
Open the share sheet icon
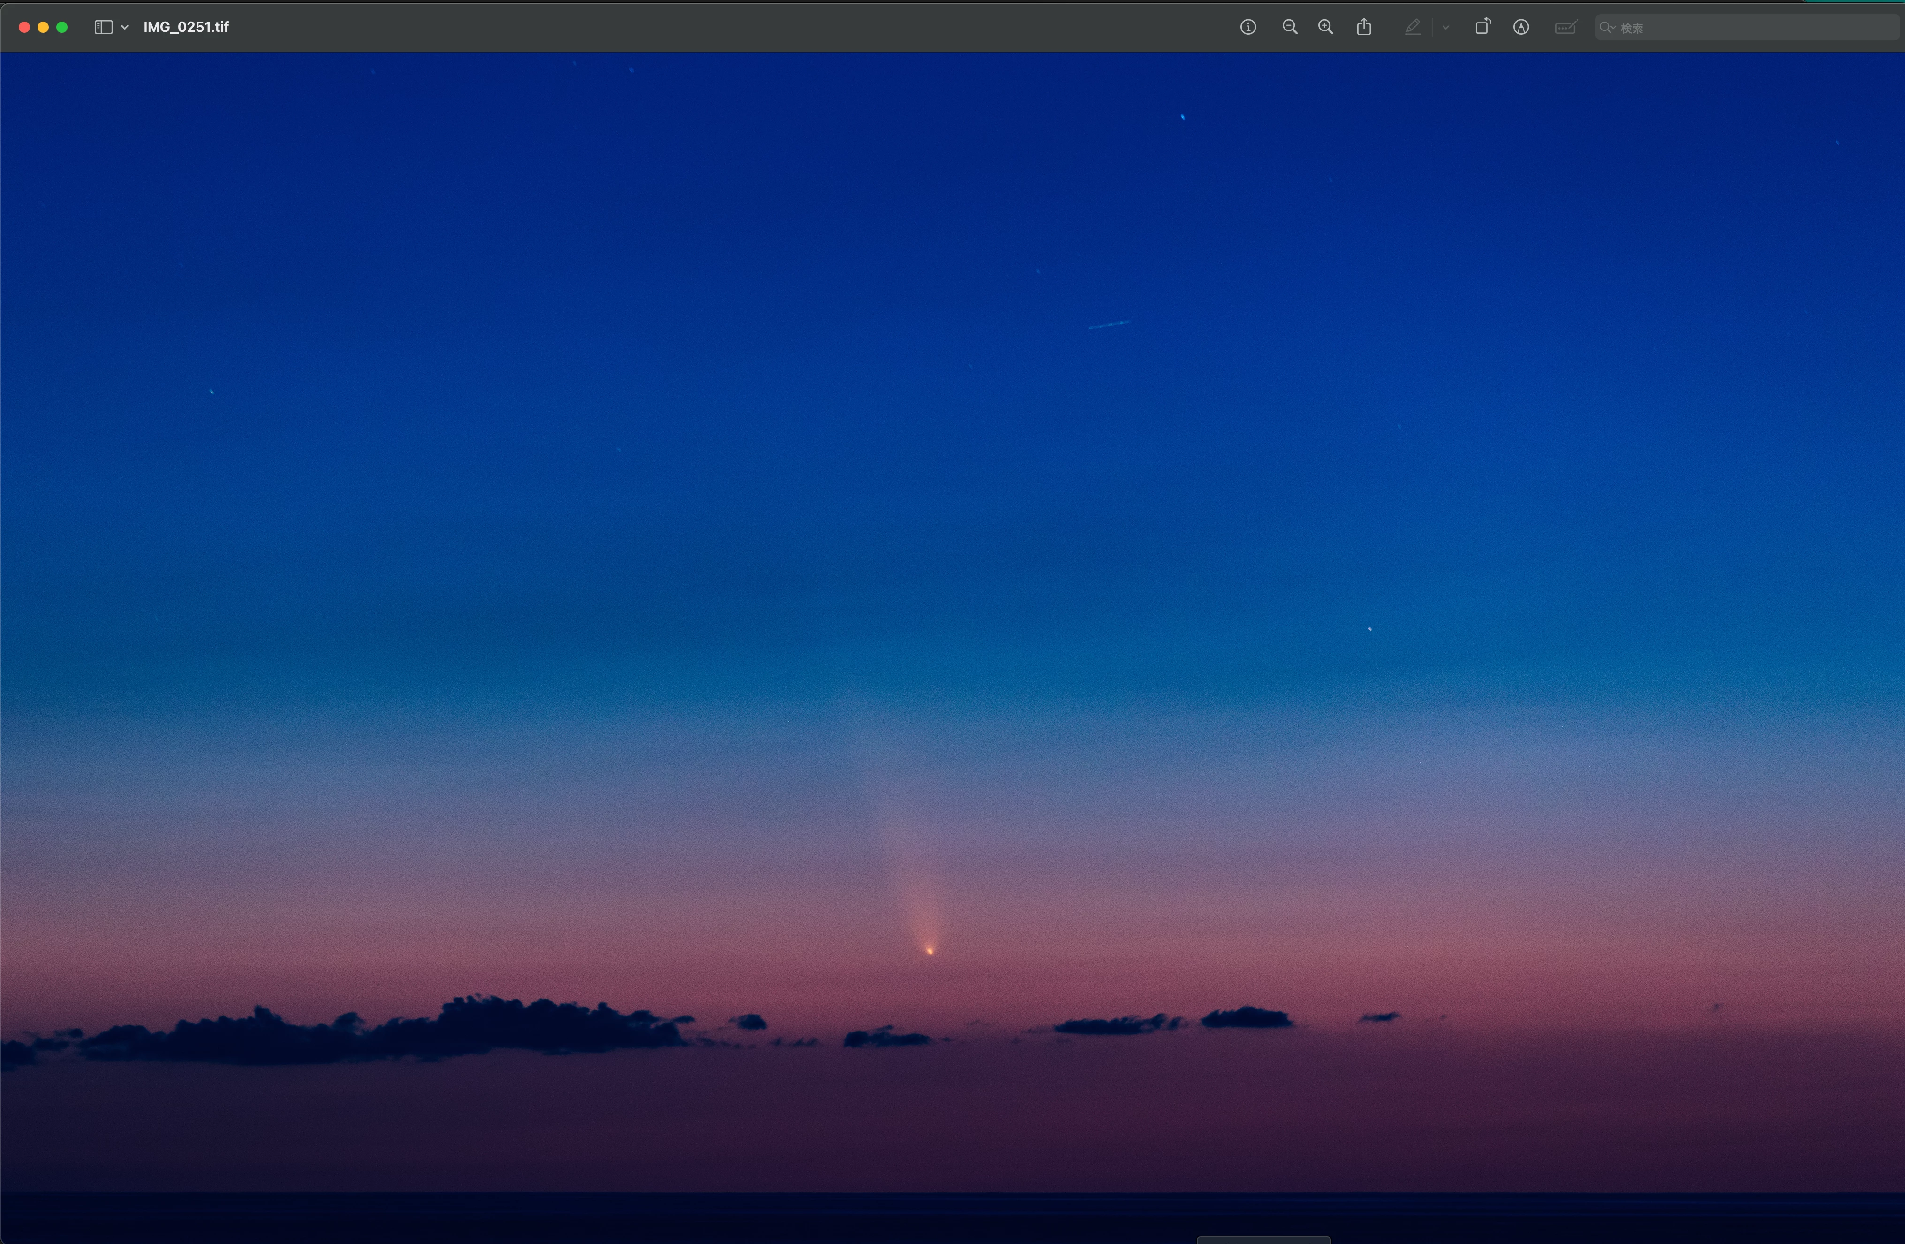1364,27
